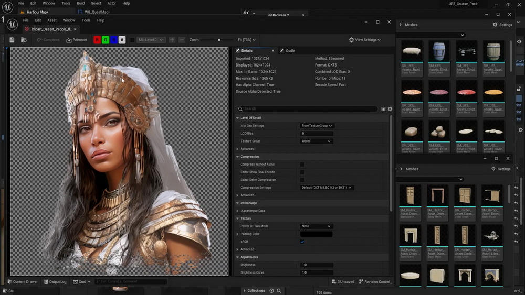
Task: Collapse the Level Of Detail section
Action: 238,118
